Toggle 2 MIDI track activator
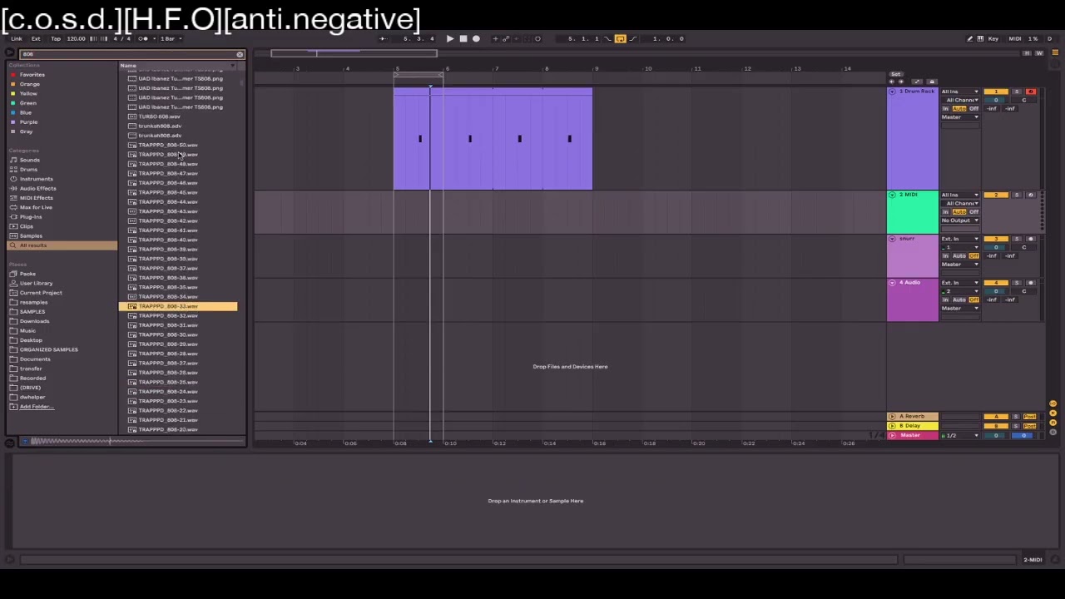 [x=996, y=195]
